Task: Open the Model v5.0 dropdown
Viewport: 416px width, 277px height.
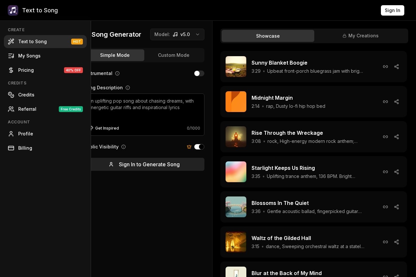Action: coord(177,34)
